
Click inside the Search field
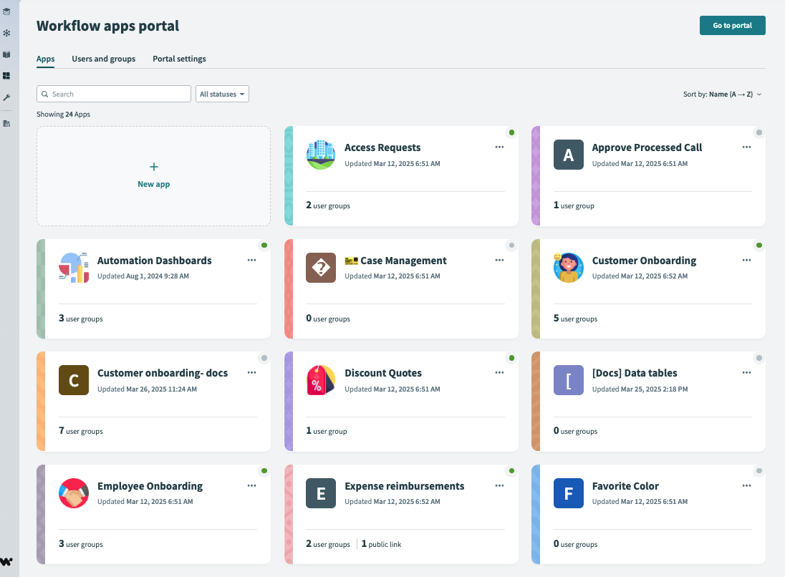(113, 94)
